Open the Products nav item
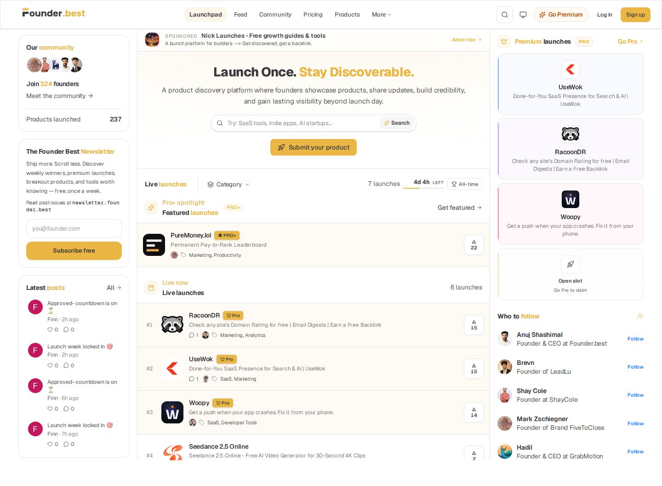This screenshot has height=486, width=662. [347, 15]
